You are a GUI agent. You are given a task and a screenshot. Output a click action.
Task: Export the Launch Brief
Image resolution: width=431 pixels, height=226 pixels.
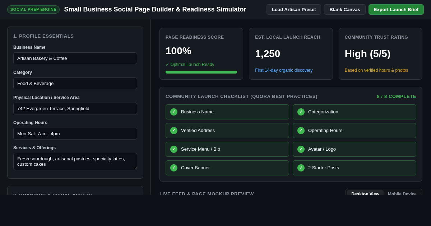point(396,9)
